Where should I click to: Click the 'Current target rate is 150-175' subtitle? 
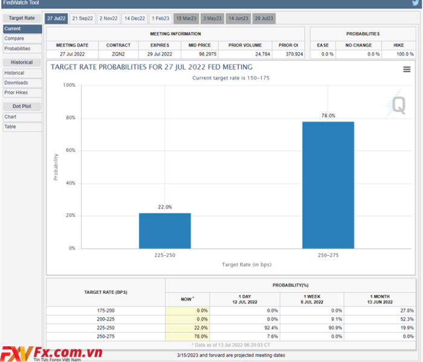click(x=231, y=78)
